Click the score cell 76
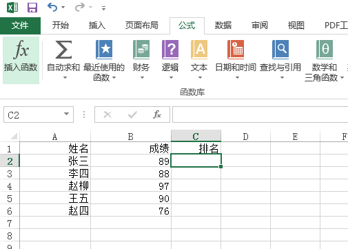Viewport: 348px width, 249px height. point(131,210)
